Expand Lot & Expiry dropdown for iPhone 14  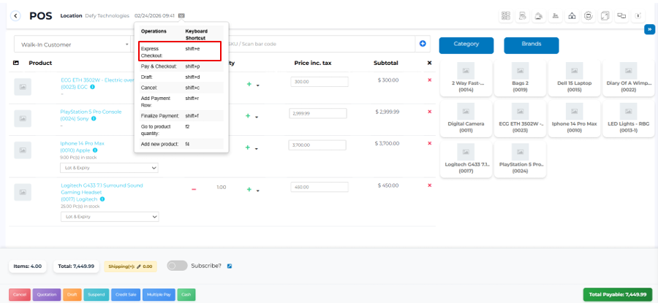(x=109, y=167)
